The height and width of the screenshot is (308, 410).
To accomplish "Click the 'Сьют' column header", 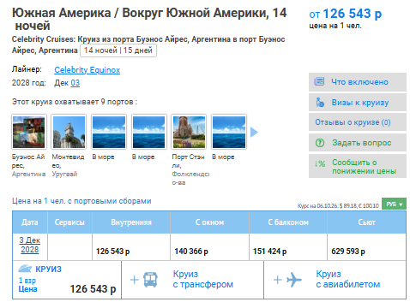I will coord(366,222).
